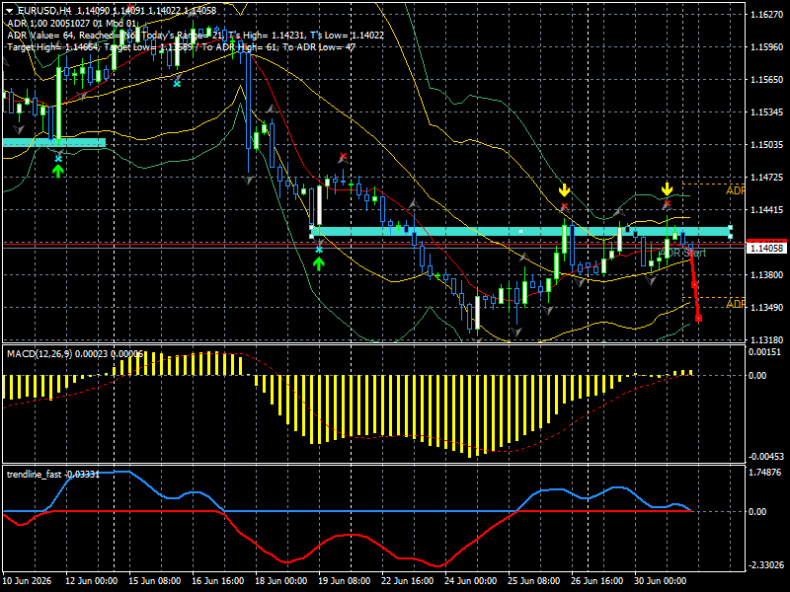The width and height of the screenshot is (790, 592).
Task: Click the '19 Jun 08:00' time axis label
Action: [x=344, y=581]
